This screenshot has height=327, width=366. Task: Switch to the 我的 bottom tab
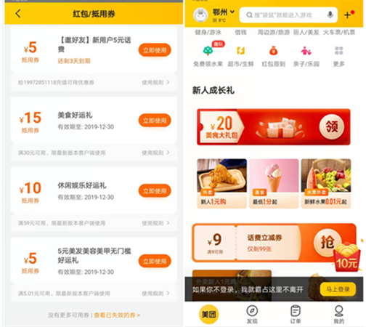coord(338,315)
